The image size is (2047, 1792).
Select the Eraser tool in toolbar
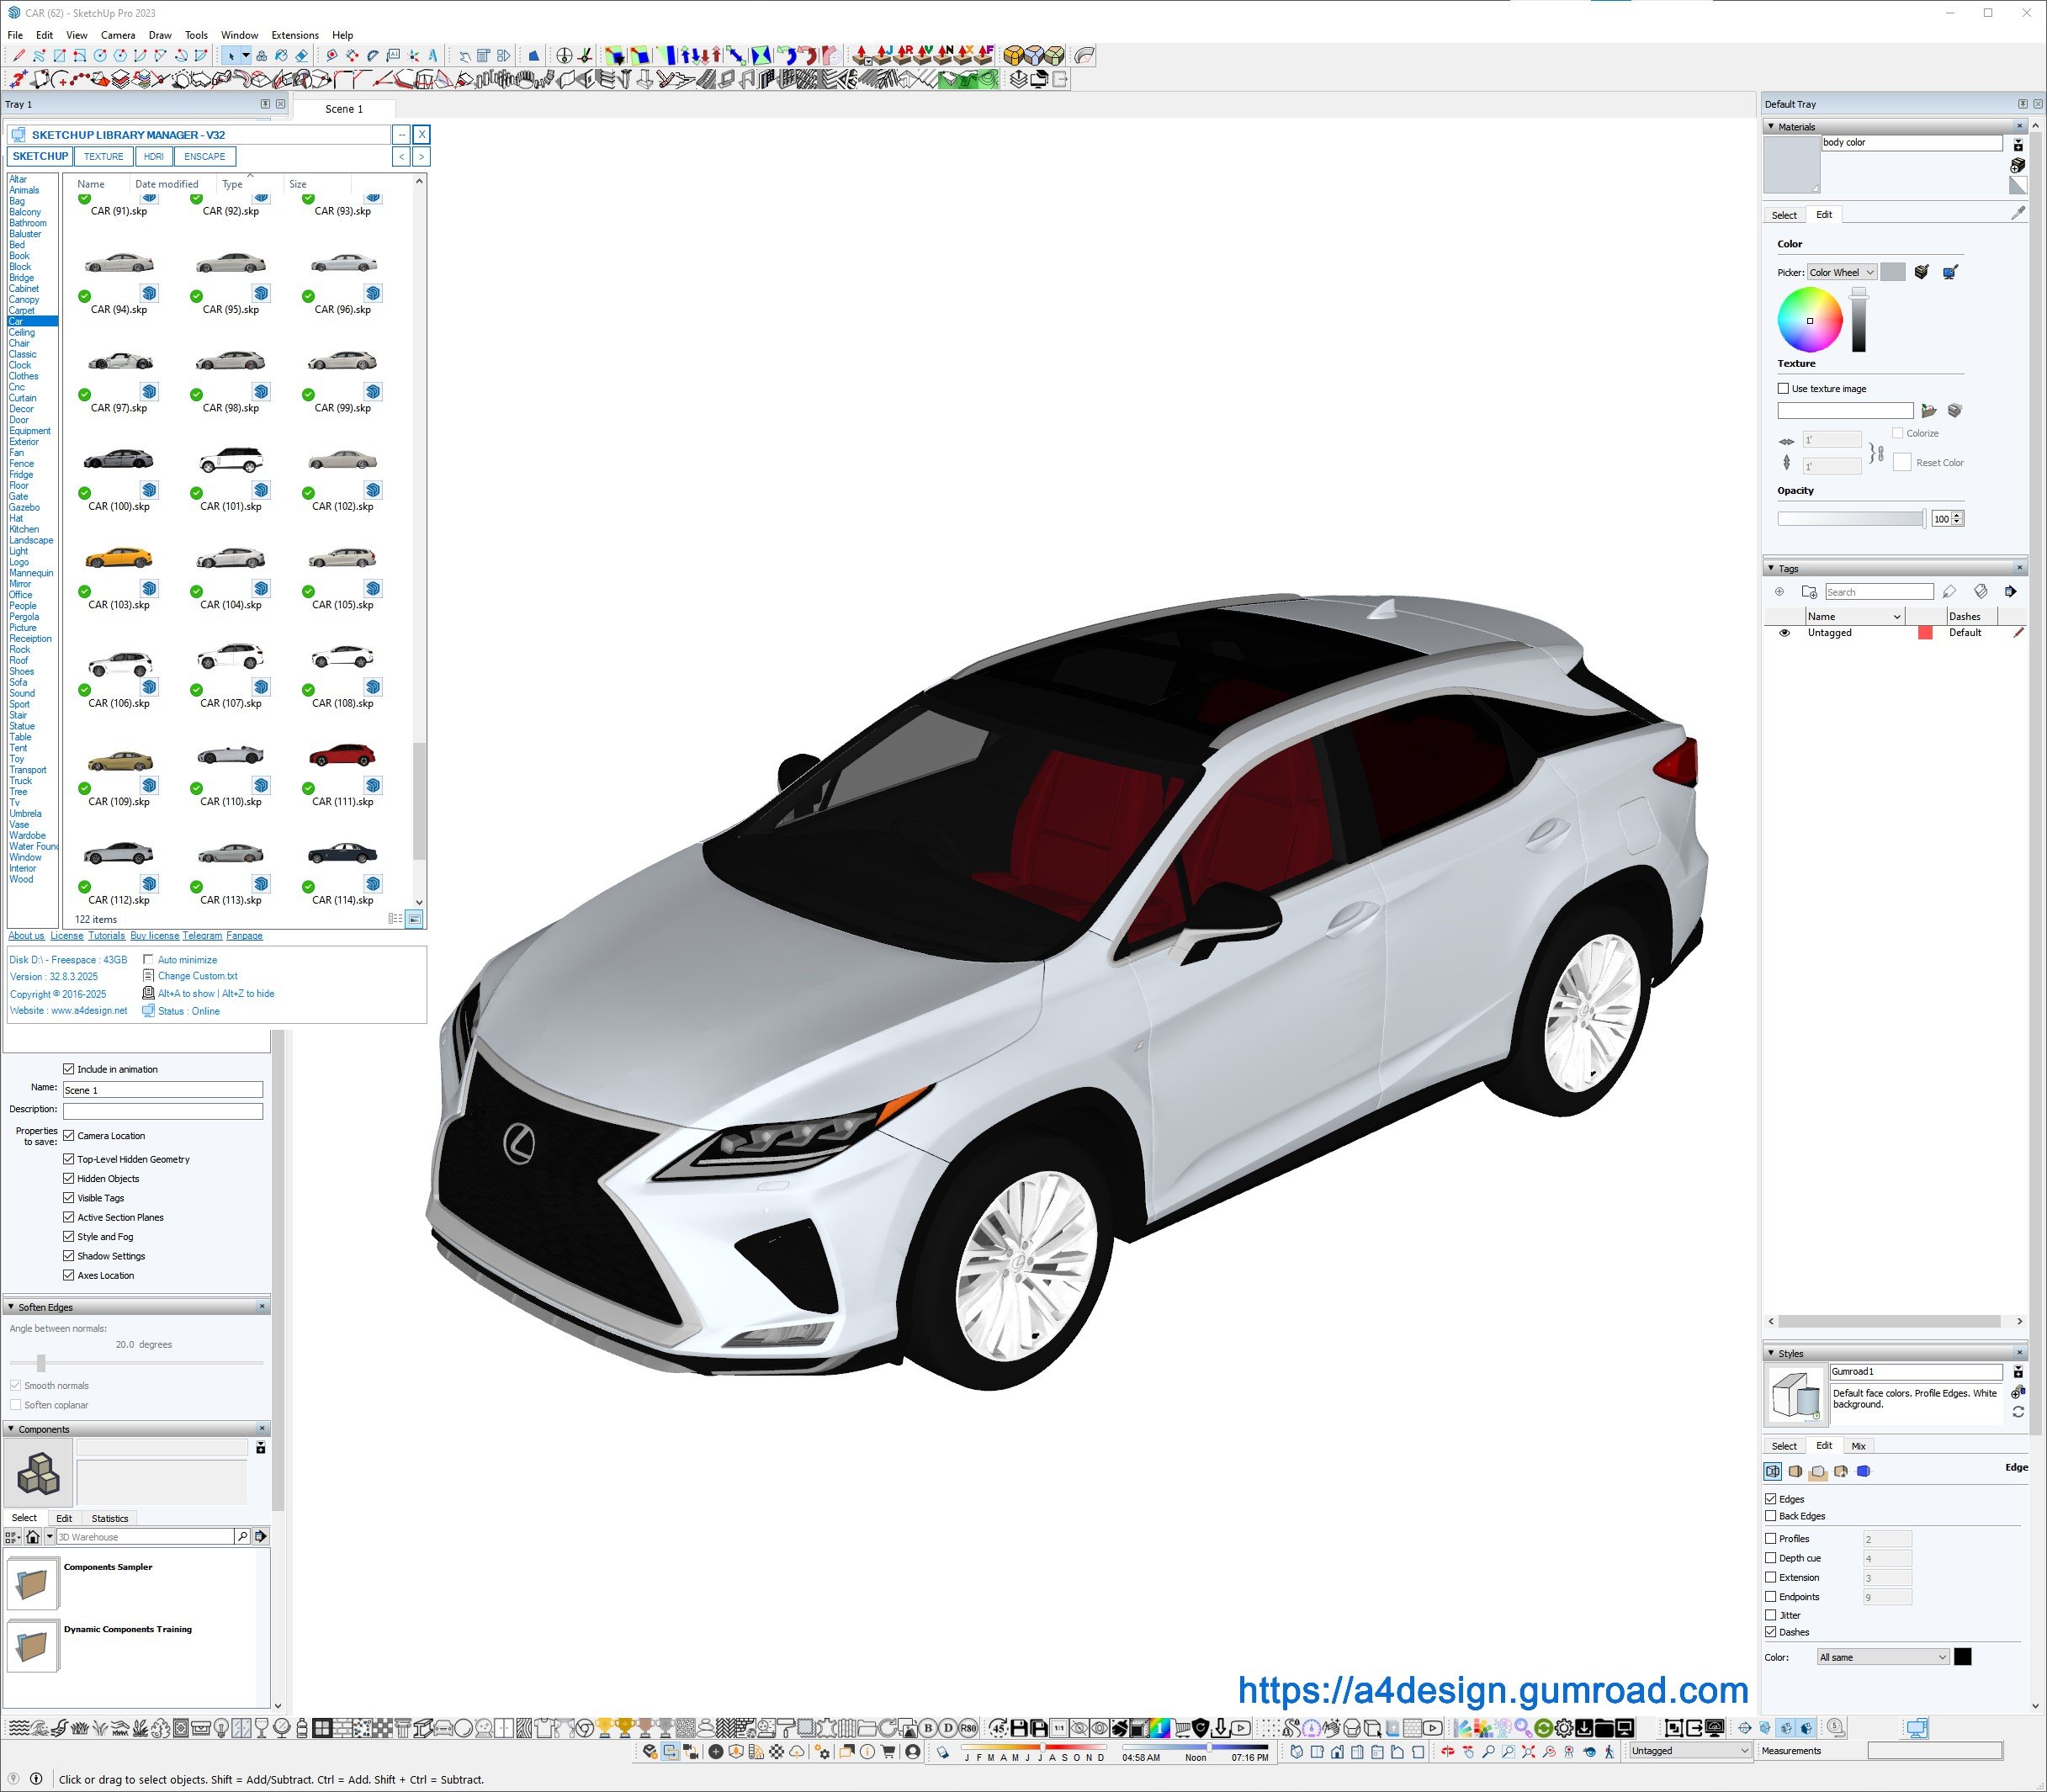click(301, 56)
